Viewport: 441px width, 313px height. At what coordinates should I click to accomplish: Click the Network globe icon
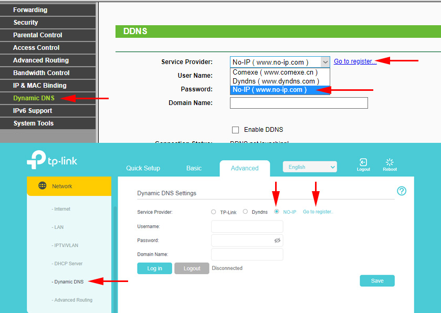pyautogui.click(x=43, y=186)
